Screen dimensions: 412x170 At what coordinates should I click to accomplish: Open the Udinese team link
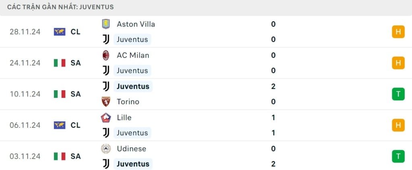[x=131, y=149]
